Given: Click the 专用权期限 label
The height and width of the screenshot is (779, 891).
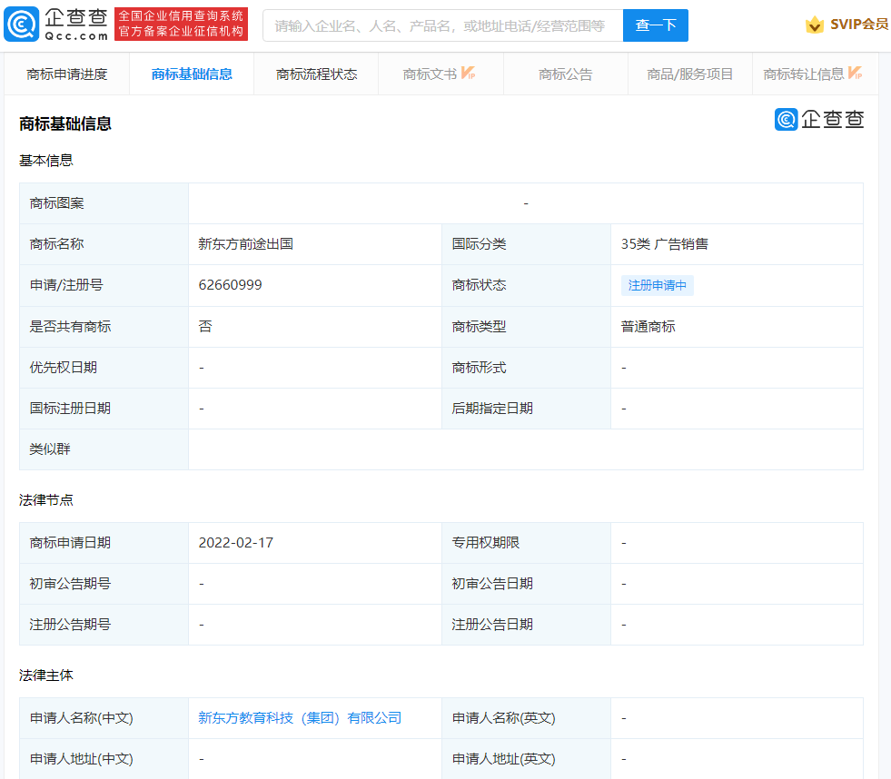Looking at the screenshot, I should (485, 543).
